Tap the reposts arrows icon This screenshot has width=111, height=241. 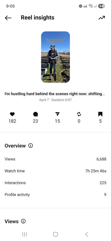point(79,114)
